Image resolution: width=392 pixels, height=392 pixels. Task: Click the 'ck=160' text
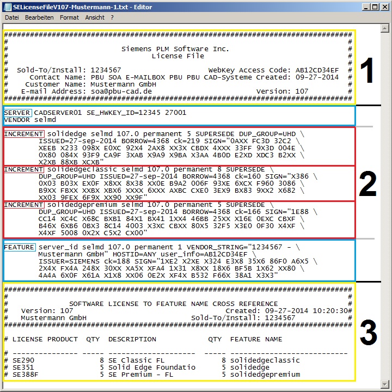(x=248, y=176)
